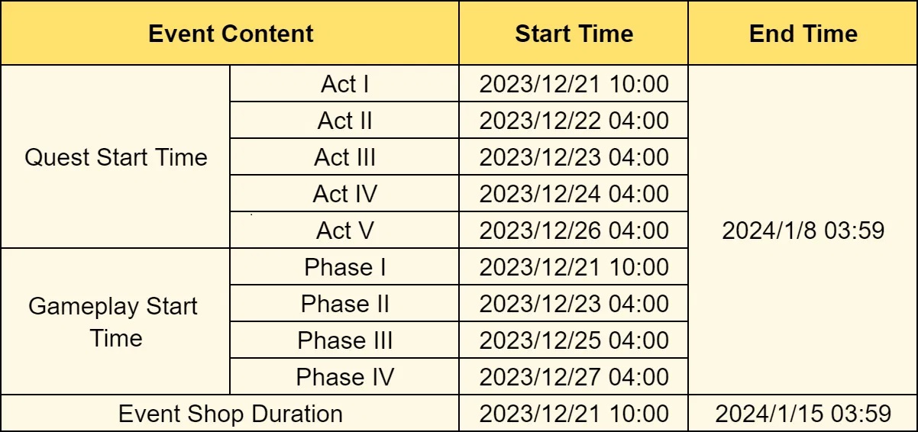Click the Phase IV row label
The height and width of the screenshot is (432, 918).
click(344, 377)
